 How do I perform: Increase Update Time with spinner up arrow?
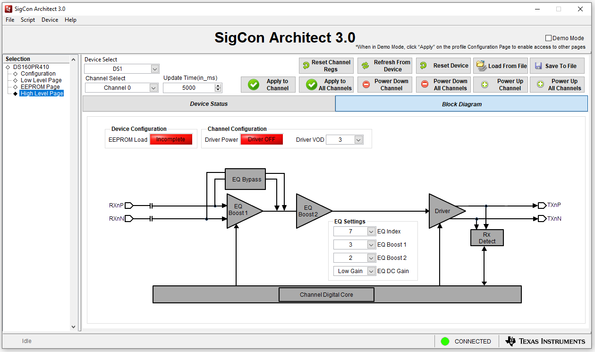[218, 86]
